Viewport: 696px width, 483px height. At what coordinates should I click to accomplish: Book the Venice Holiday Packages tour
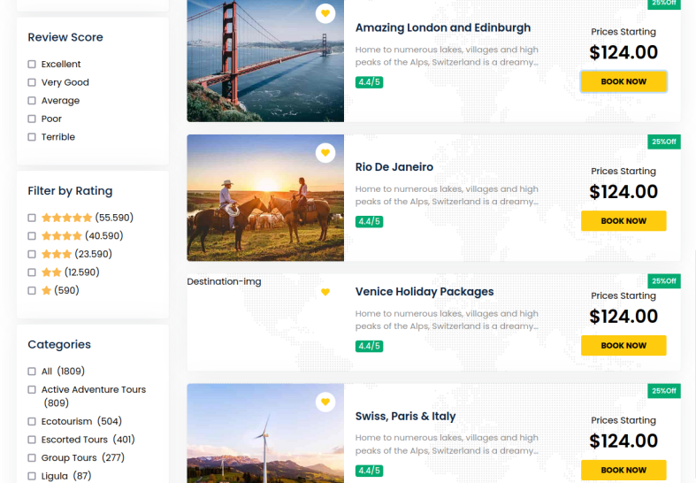tap(623, 346)
